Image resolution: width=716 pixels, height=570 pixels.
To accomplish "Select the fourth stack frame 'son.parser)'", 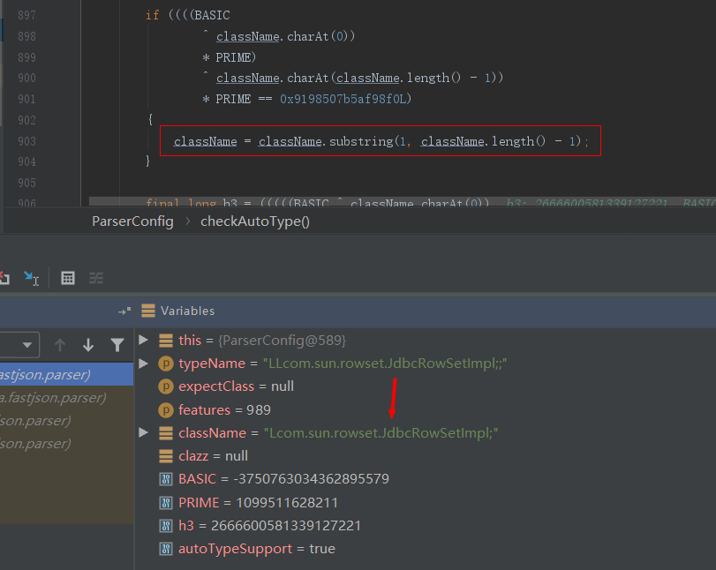I will tap(67, 444).
